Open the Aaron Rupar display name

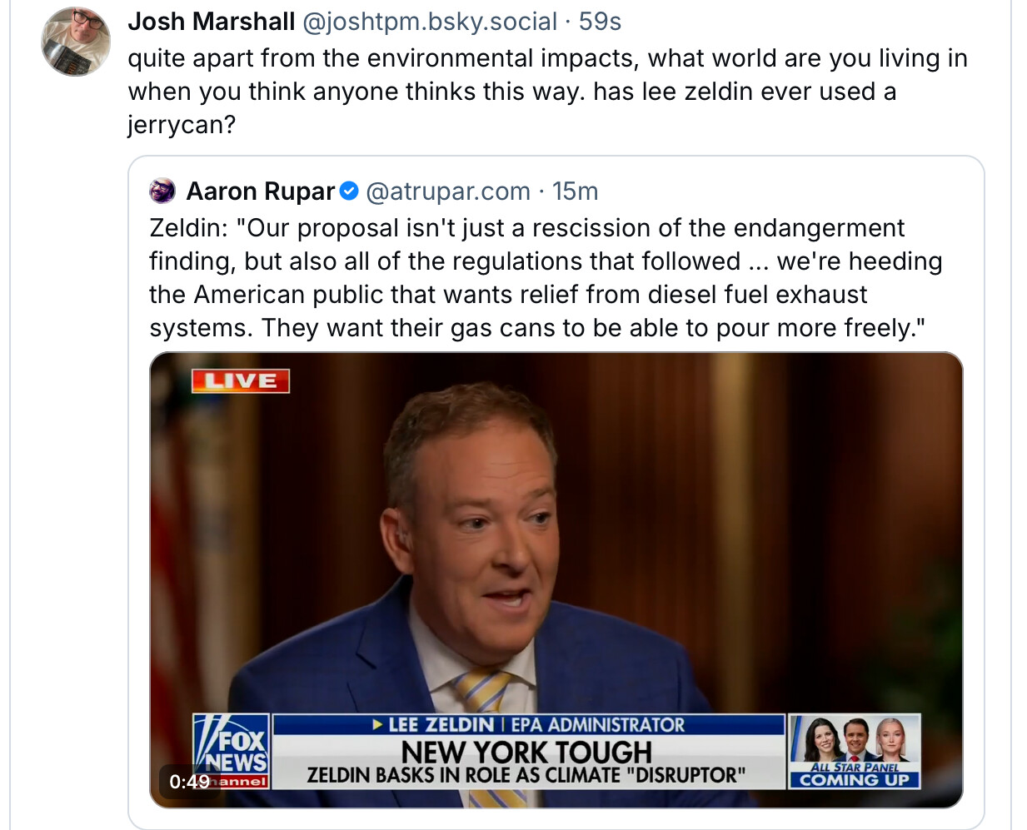[x=260, y=191]
